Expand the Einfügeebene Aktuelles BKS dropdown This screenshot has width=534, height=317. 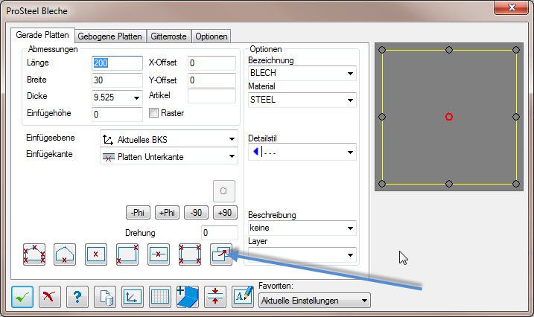232,139
